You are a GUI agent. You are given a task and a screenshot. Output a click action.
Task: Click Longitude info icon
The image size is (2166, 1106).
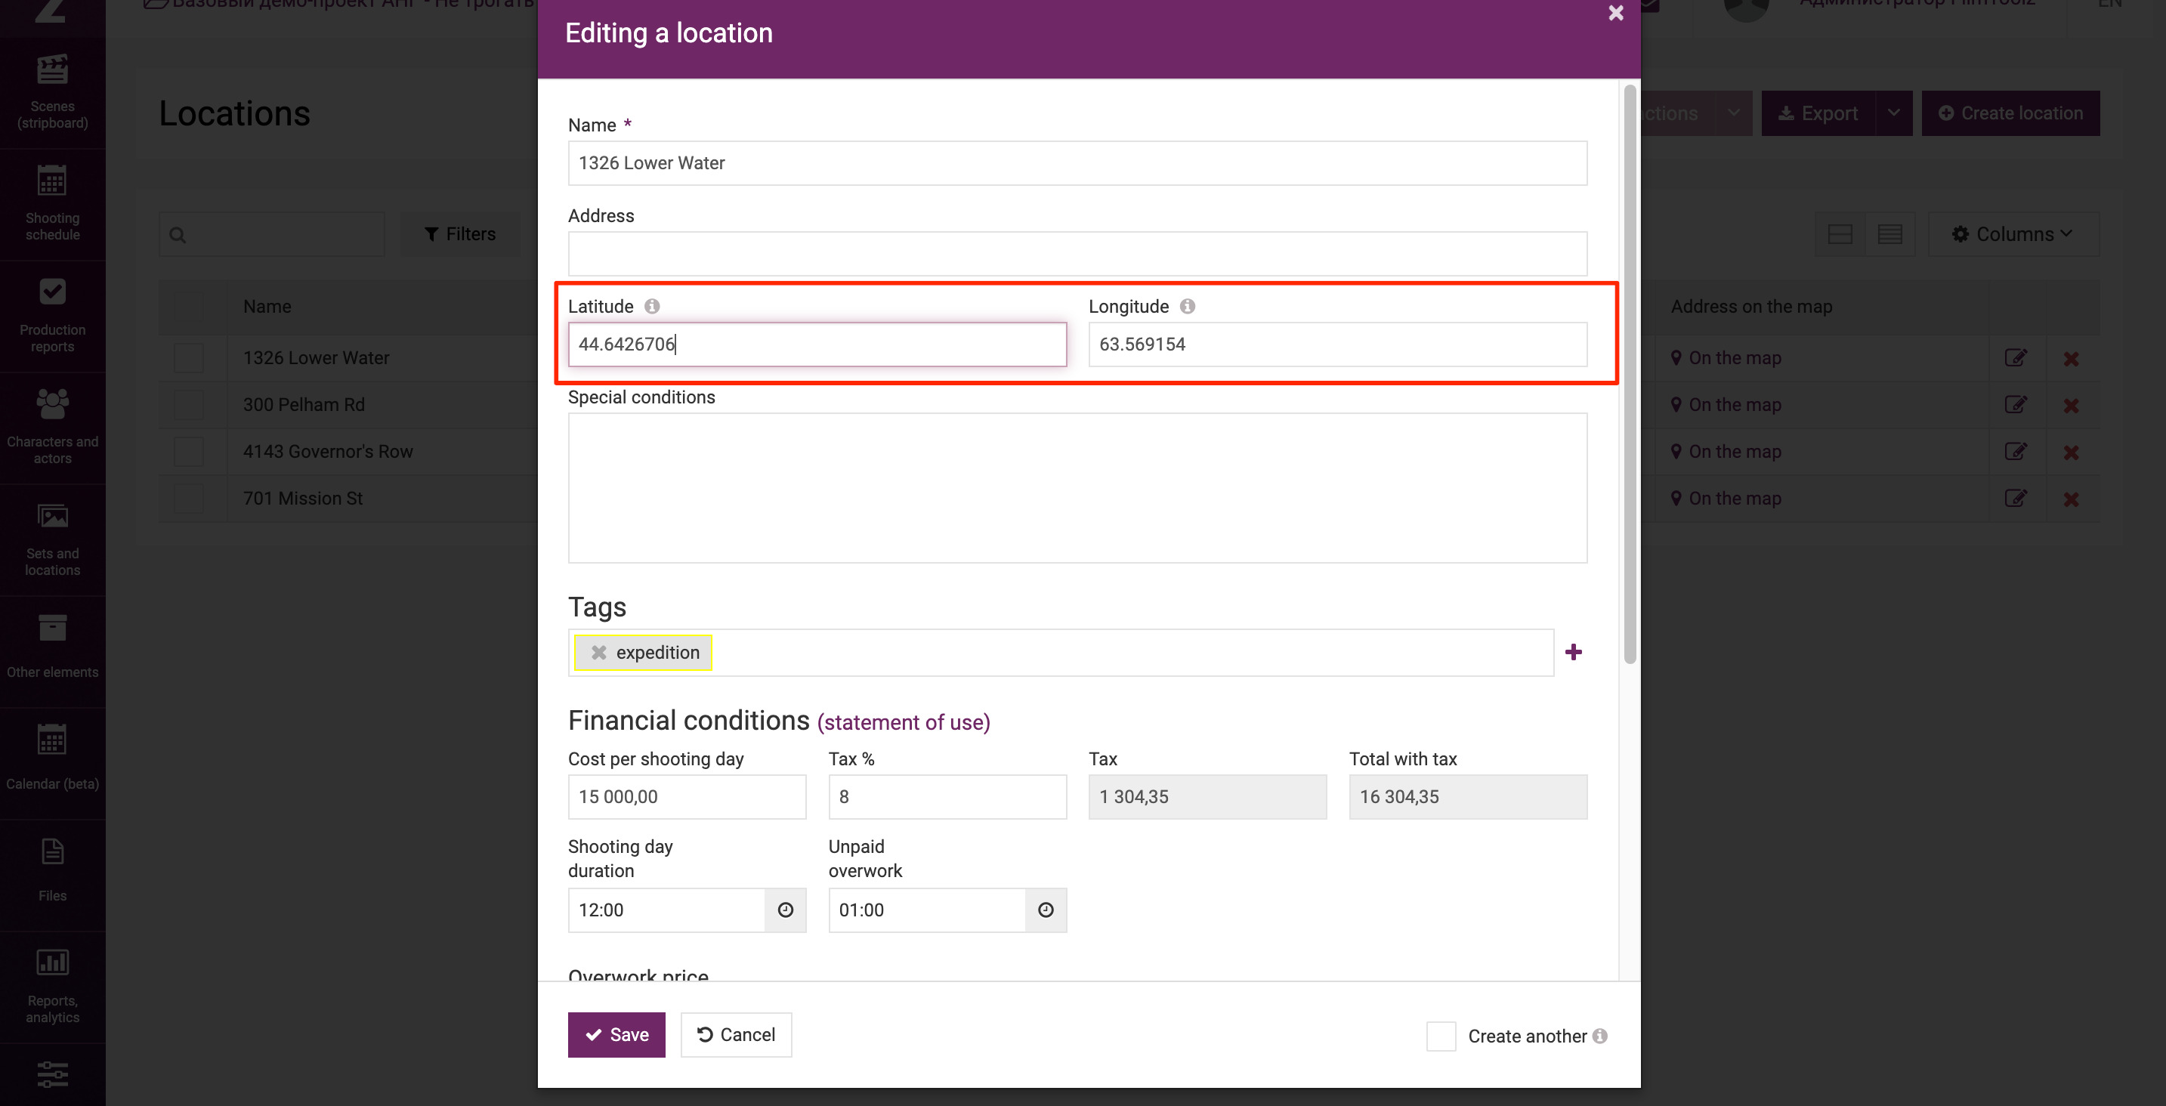[1186, 306]
